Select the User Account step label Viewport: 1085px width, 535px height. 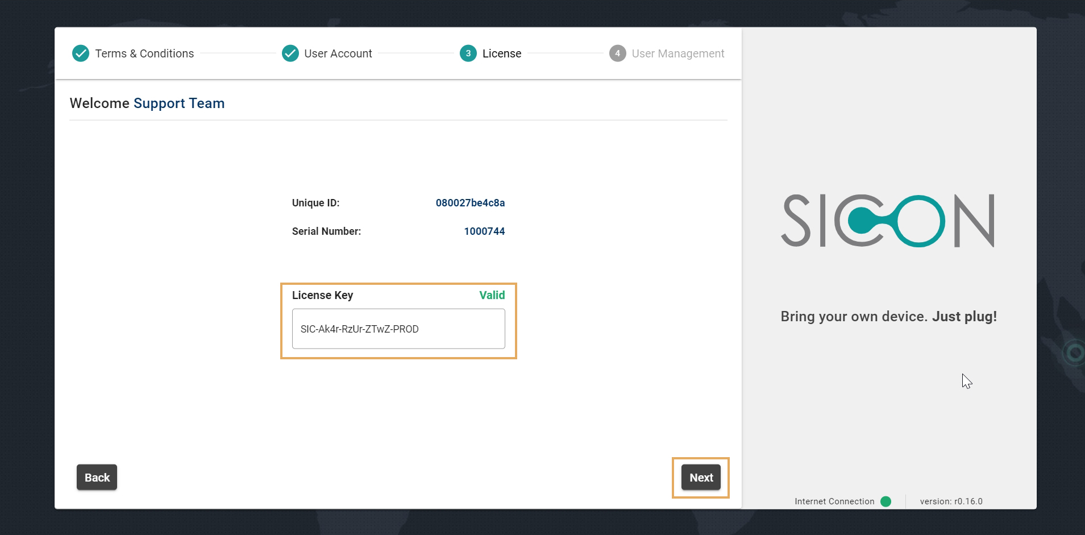click(x=338, y=53)
